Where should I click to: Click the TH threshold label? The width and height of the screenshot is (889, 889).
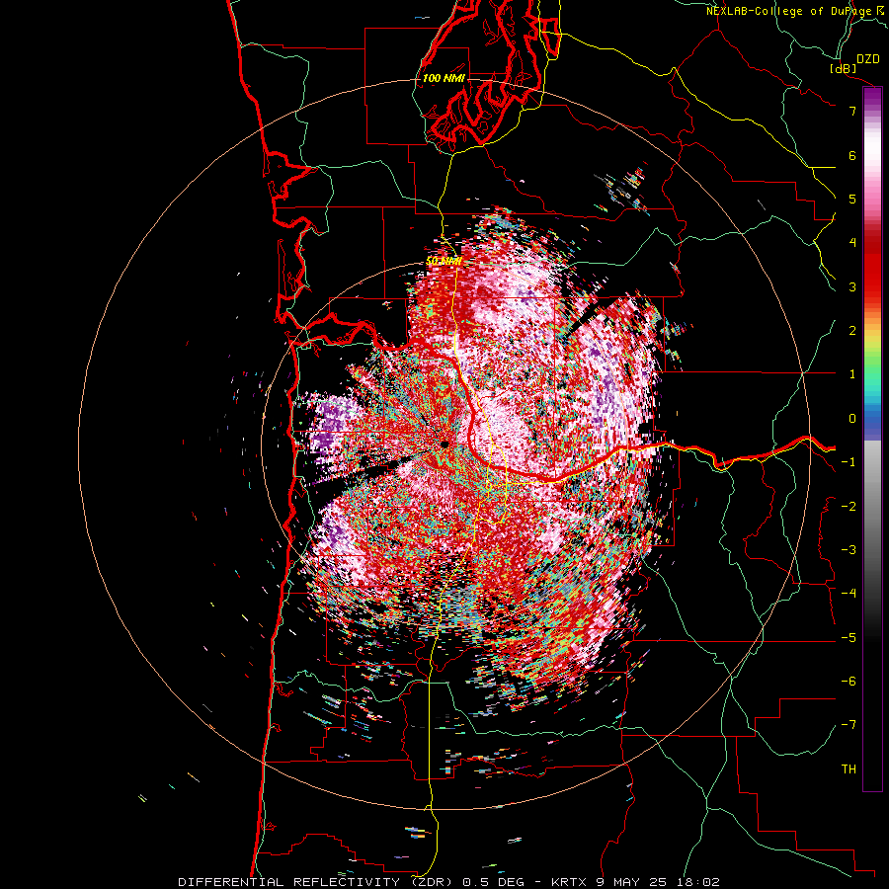849,769
